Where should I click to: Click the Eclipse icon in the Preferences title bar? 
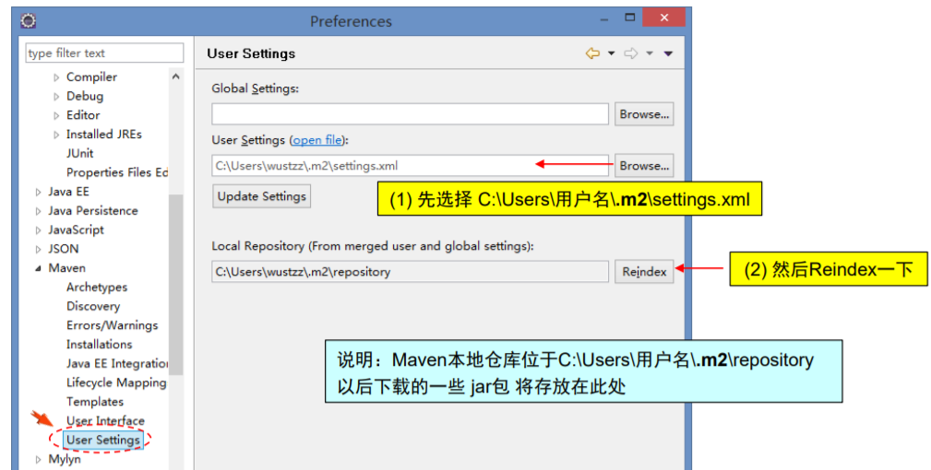[28, 21]
